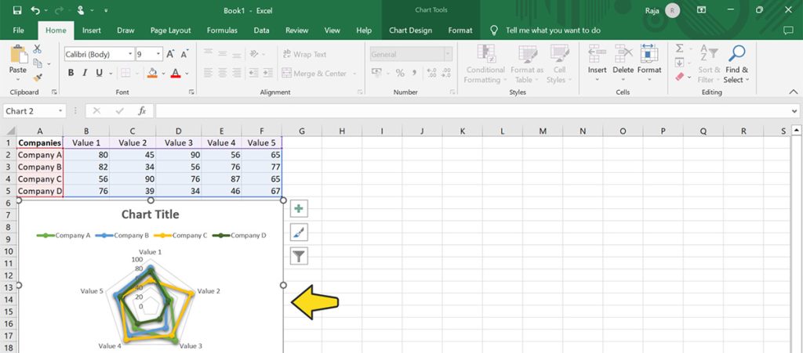The height and width of the screenshot is (353, 803).
Task: Switch to the Page Layout tab
Action: [170, 31]
